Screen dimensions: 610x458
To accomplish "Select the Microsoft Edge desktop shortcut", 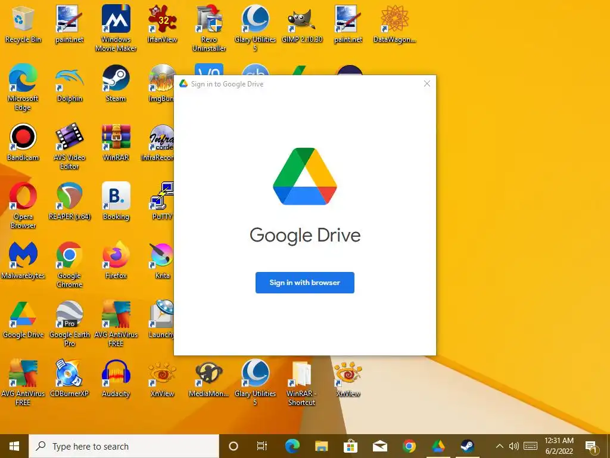I will pyautogui.click(x=23, y=88).
